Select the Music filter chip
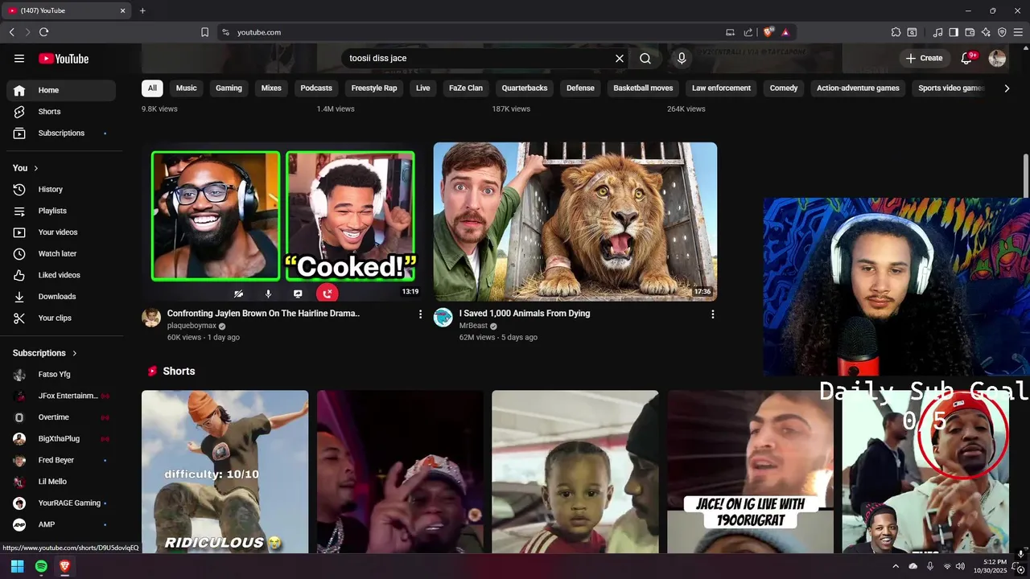This screenshot has width=1030, height=579. (x=187, y=88)
